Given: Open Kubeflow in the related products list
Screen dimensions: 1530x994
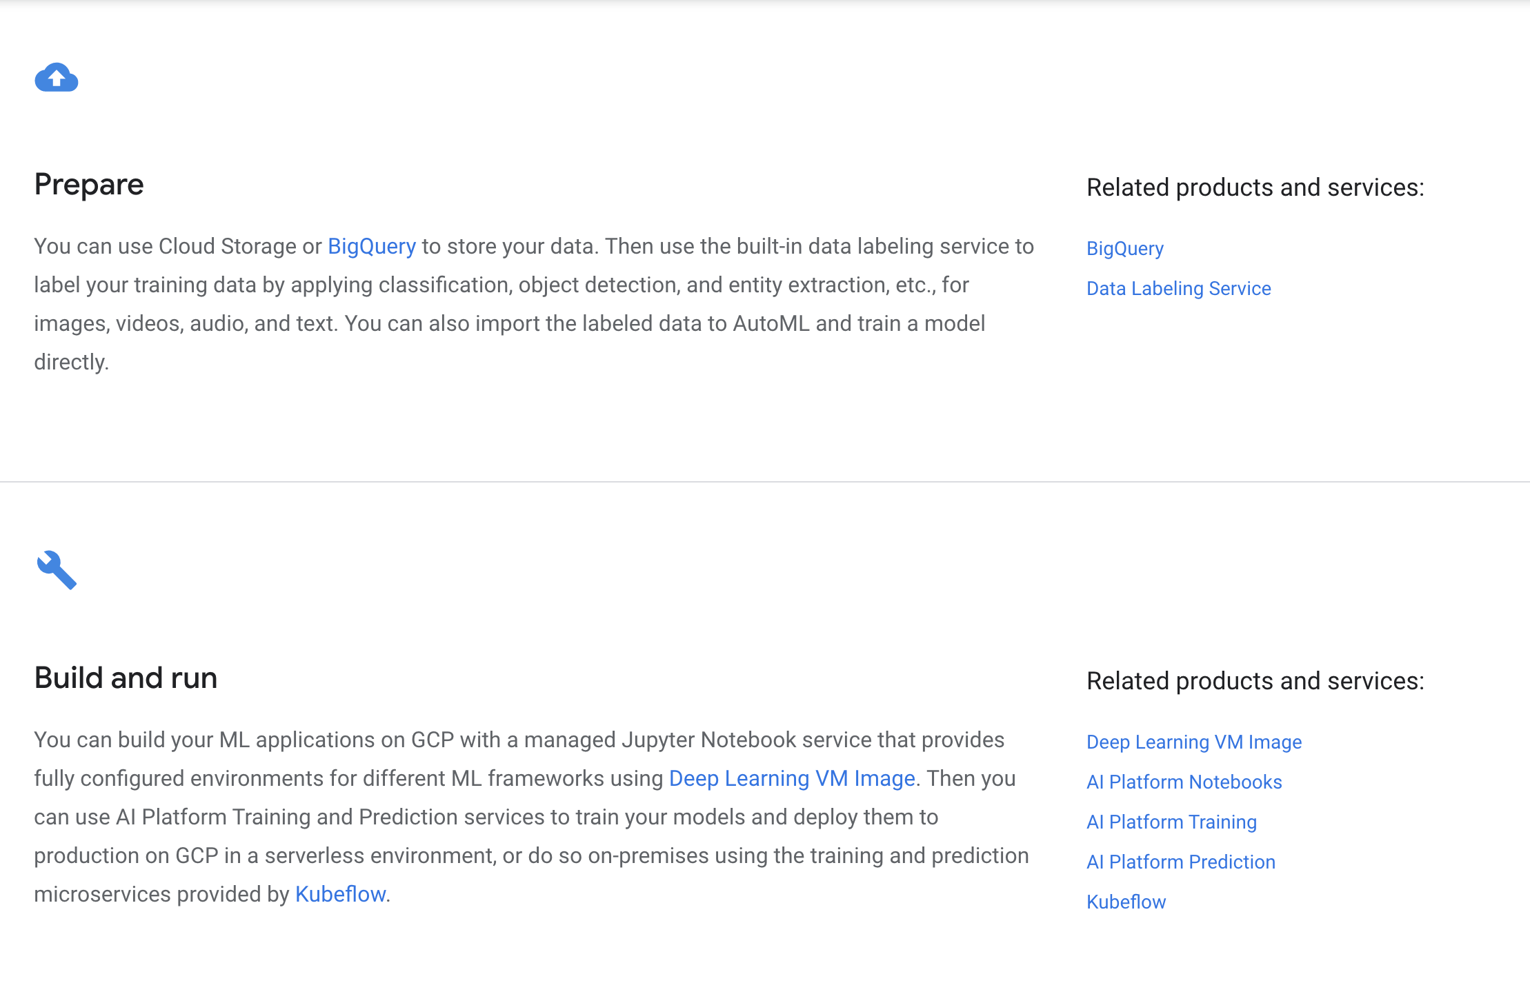Looking at the screenshot, I should tap(1126, 902).
